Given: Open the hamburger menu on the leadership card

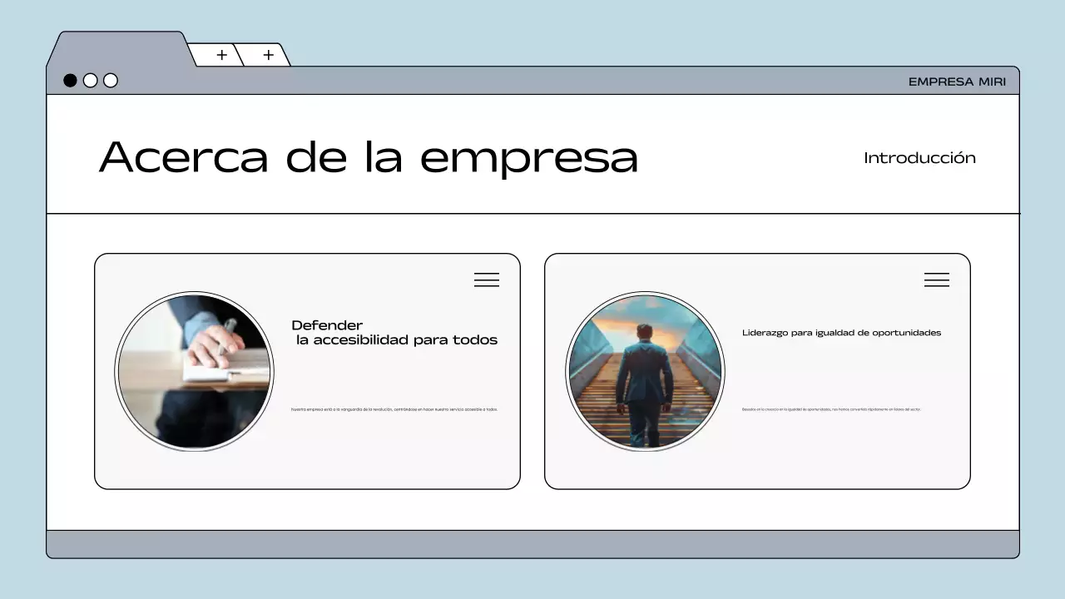Looking at the screenshot, I should 937,280.
